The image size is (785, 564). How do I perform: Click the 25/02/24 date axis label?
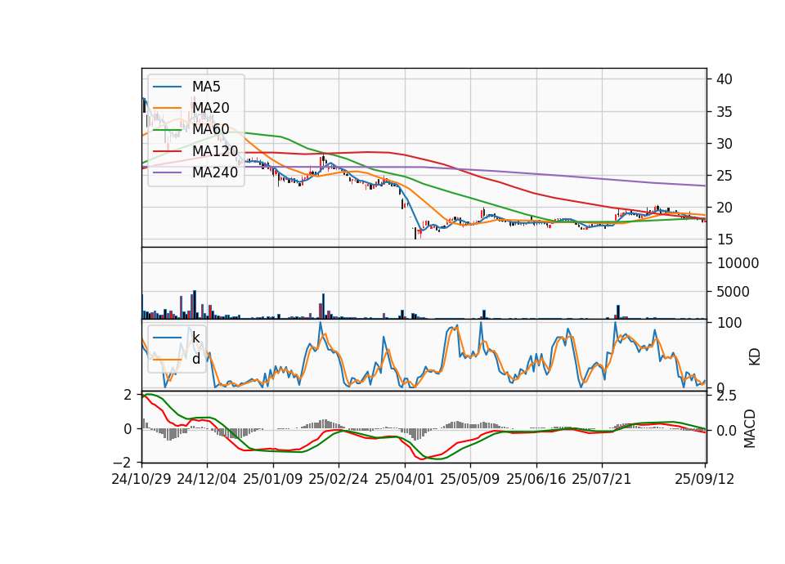click(339, 479)
